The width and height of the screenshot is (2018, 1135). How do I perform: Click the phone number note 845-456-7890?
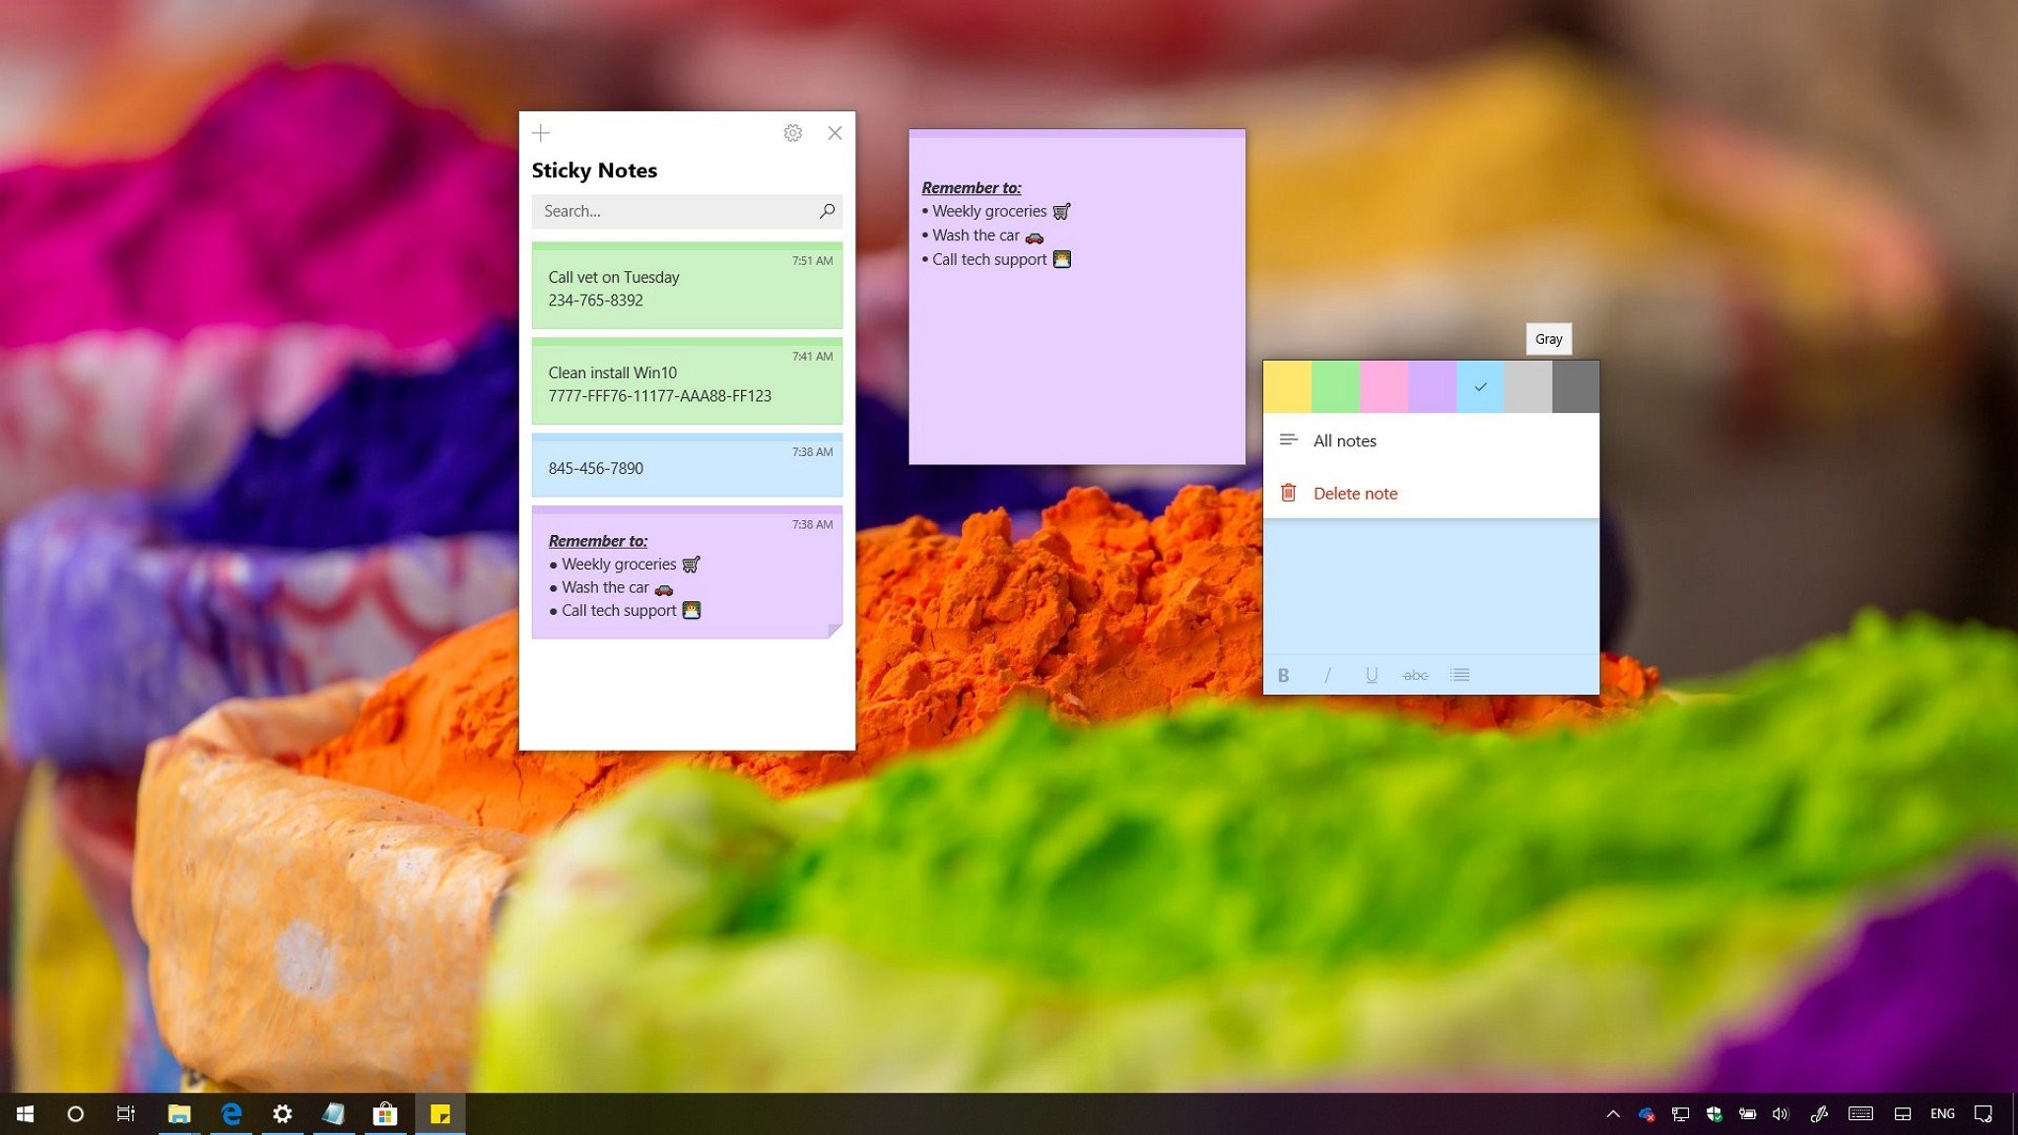tap(689, 467)
